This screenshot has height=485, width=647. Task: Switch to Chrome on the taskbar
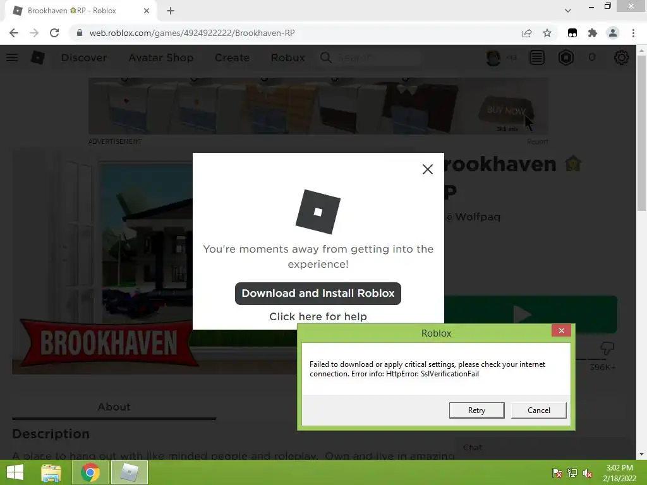[90, 472]
